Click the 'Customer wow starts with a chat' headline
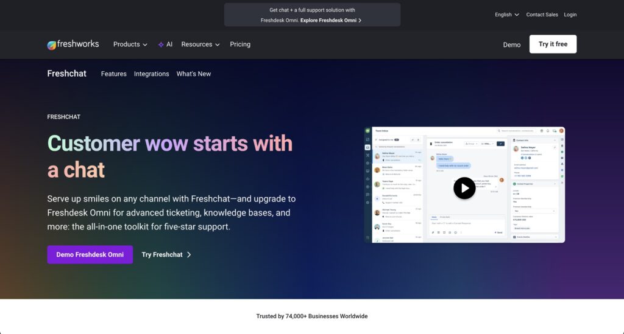 click(x=170, y=156)
